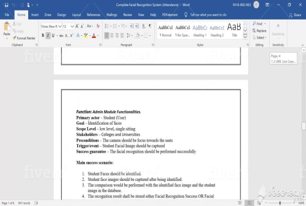
Task: Justify the paragraph text
Action: (122, 36)
